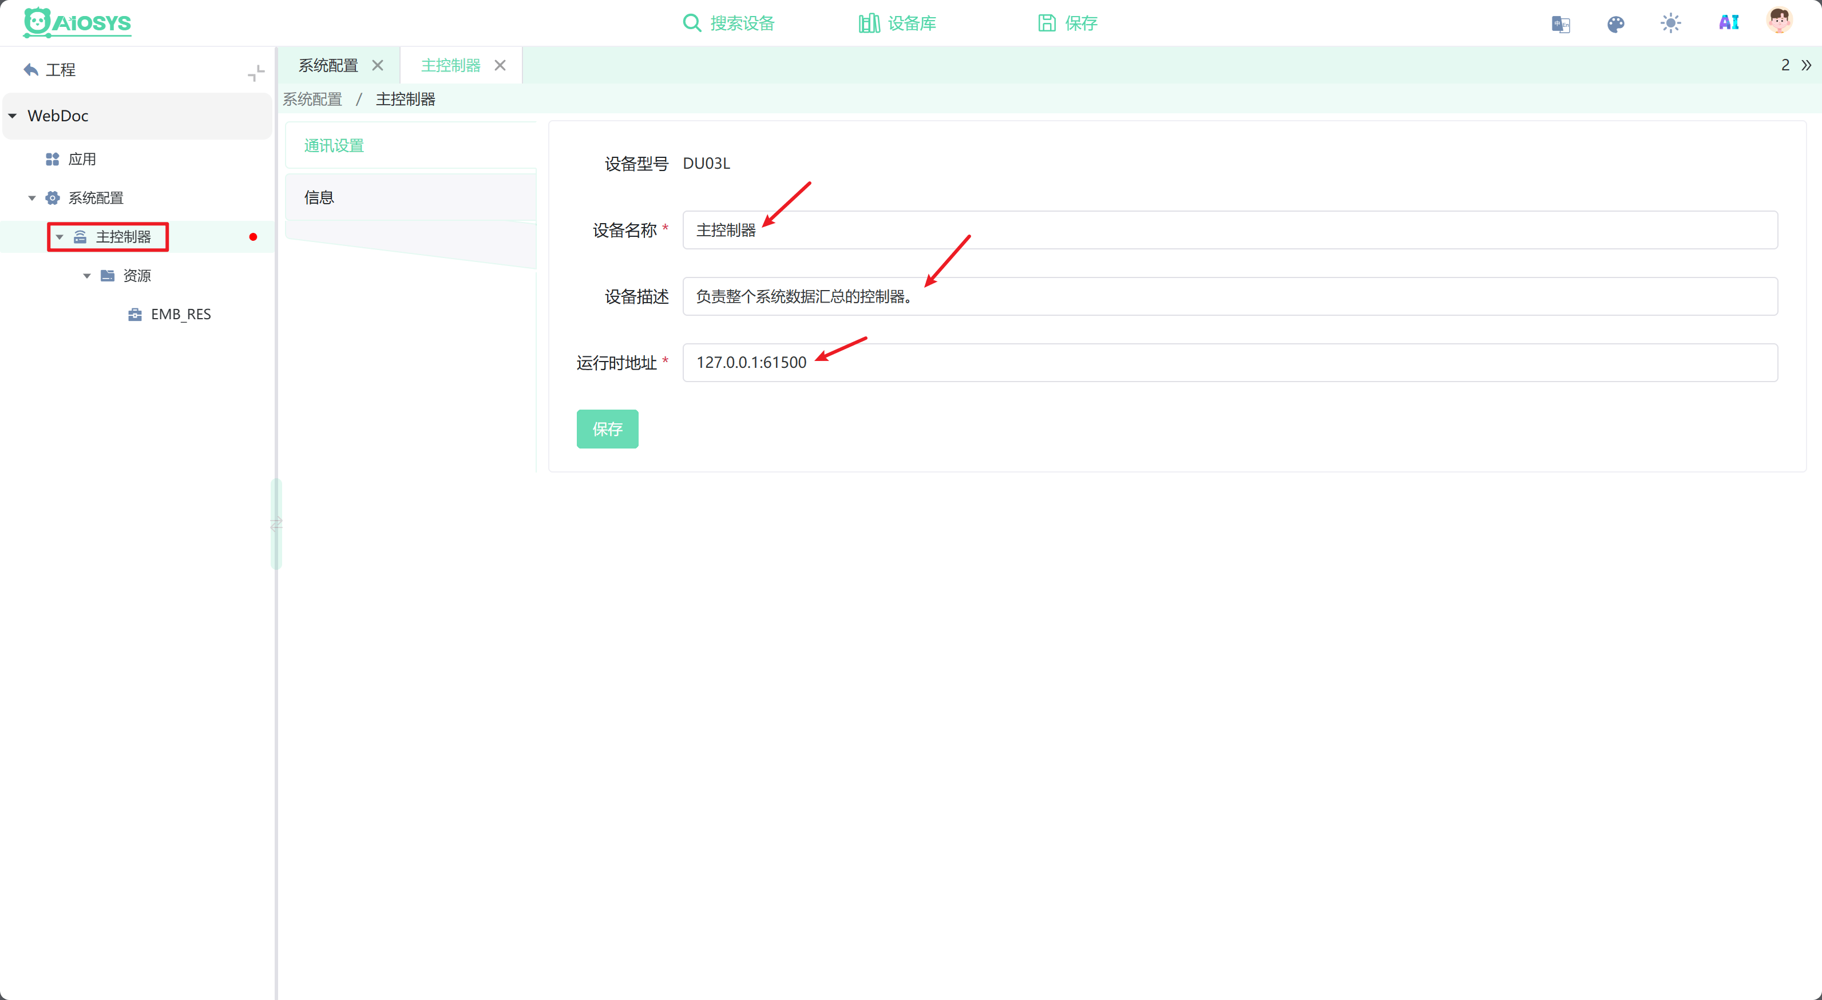Click the back arrow next to 工程
Image resolution: width=1822 pixels, height=1000 pixels.
click(30, 69)
